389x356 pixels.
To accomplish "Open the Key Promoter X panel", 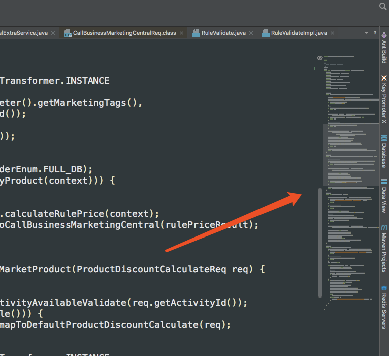I will 384,99.
